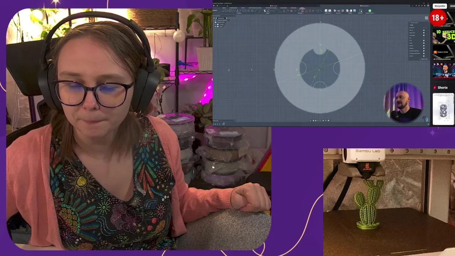Image resolution: width=455 pixels, height=256 pixels.
Task: Open the Shorts video thumbnail under Shorts heading
Action: tap(443, 109)
